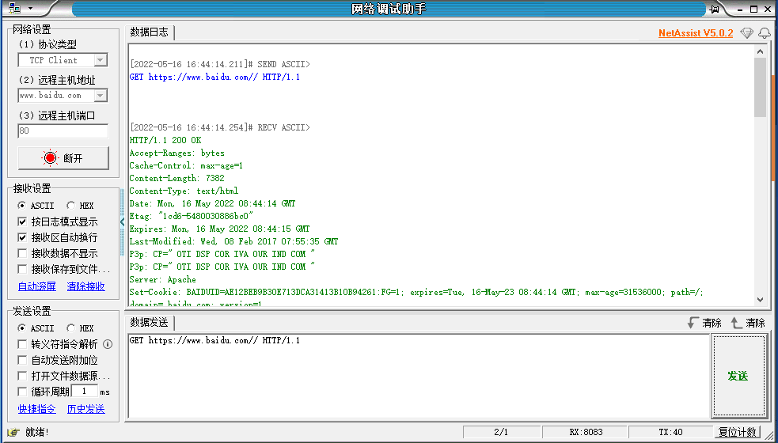Screen dimensions: 778x443
Task: Uncheck 按日志模式显示 checkbox
Action: (x=22, y=222)
